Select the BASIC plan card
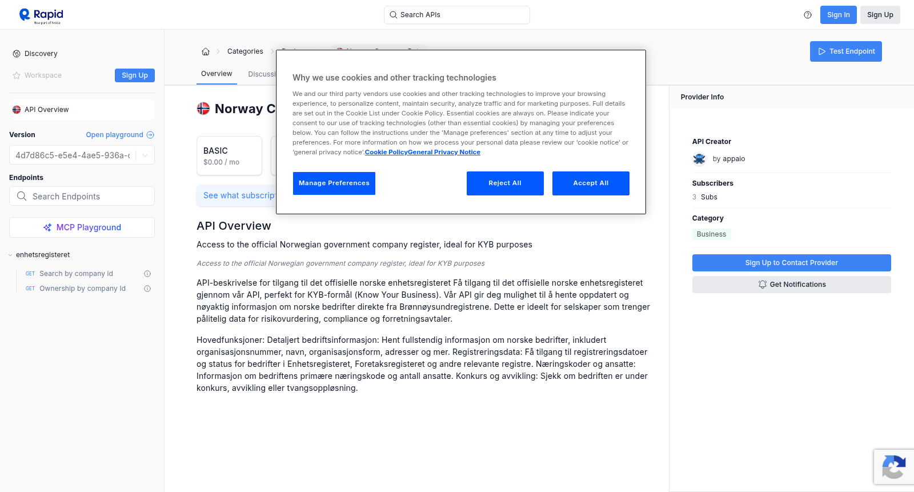Screen dimensions: 914x492 pyautogui.click(x=229, y=155)
